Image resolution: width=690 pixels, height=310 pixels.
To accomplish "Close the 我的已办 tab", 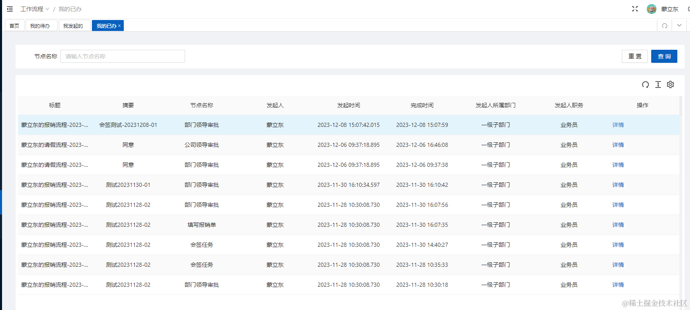I will tap(119, 26).
